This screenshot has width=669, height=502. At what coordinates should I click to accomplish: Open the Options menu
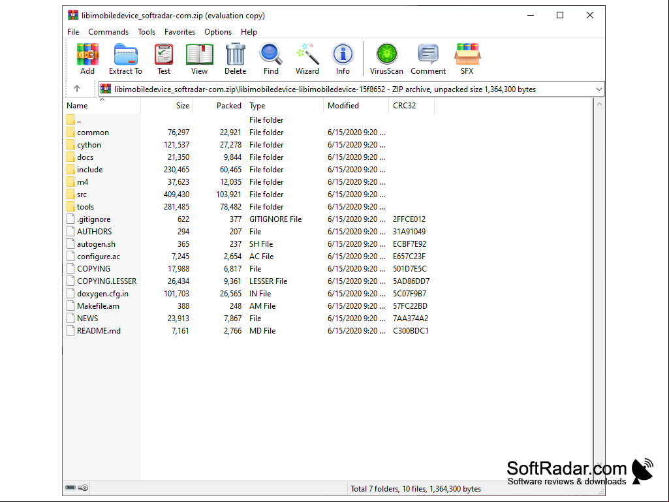point(218,32)
